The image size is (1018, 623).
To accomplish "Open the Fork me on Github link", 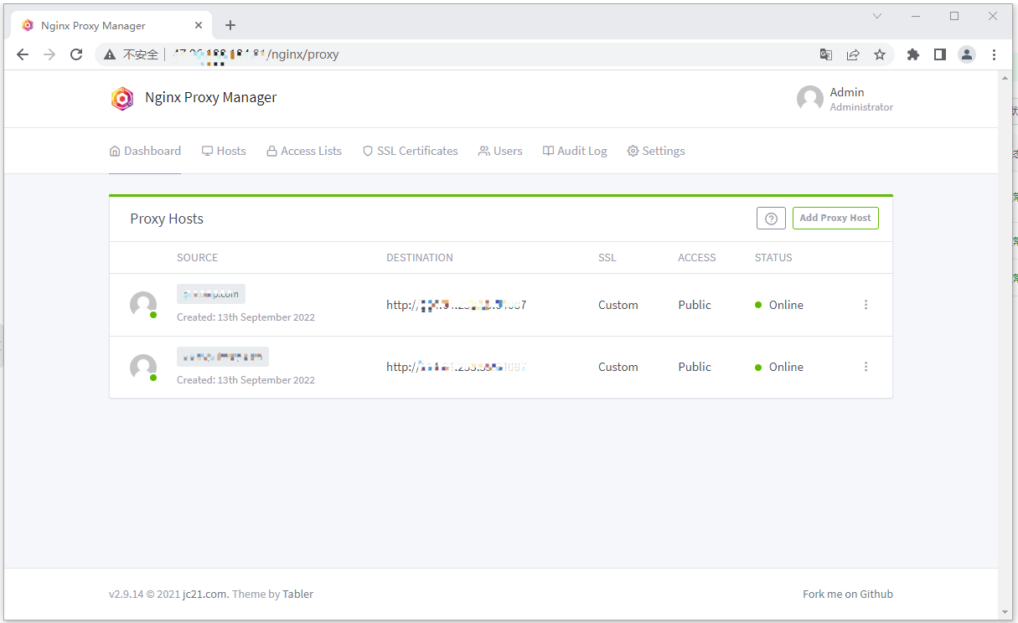I will [x=848, y=594].
